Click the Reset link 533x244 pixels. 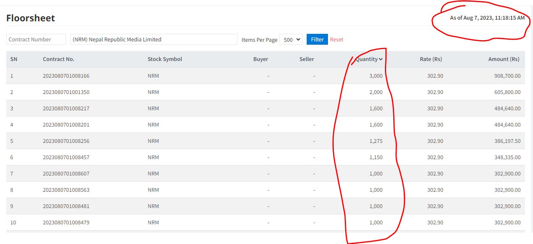(x=336, y=39)
